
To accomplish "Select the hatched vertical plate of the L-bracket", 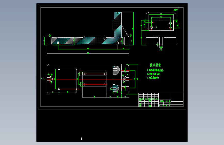I will pos(118,25).
